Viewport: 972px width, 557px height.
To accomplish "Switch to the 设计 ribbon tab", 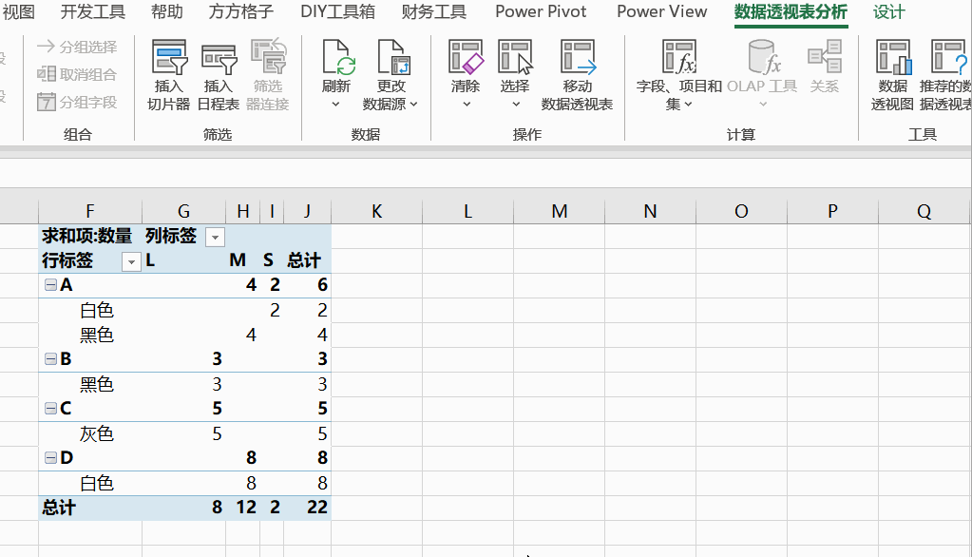I will pos(887,12).
